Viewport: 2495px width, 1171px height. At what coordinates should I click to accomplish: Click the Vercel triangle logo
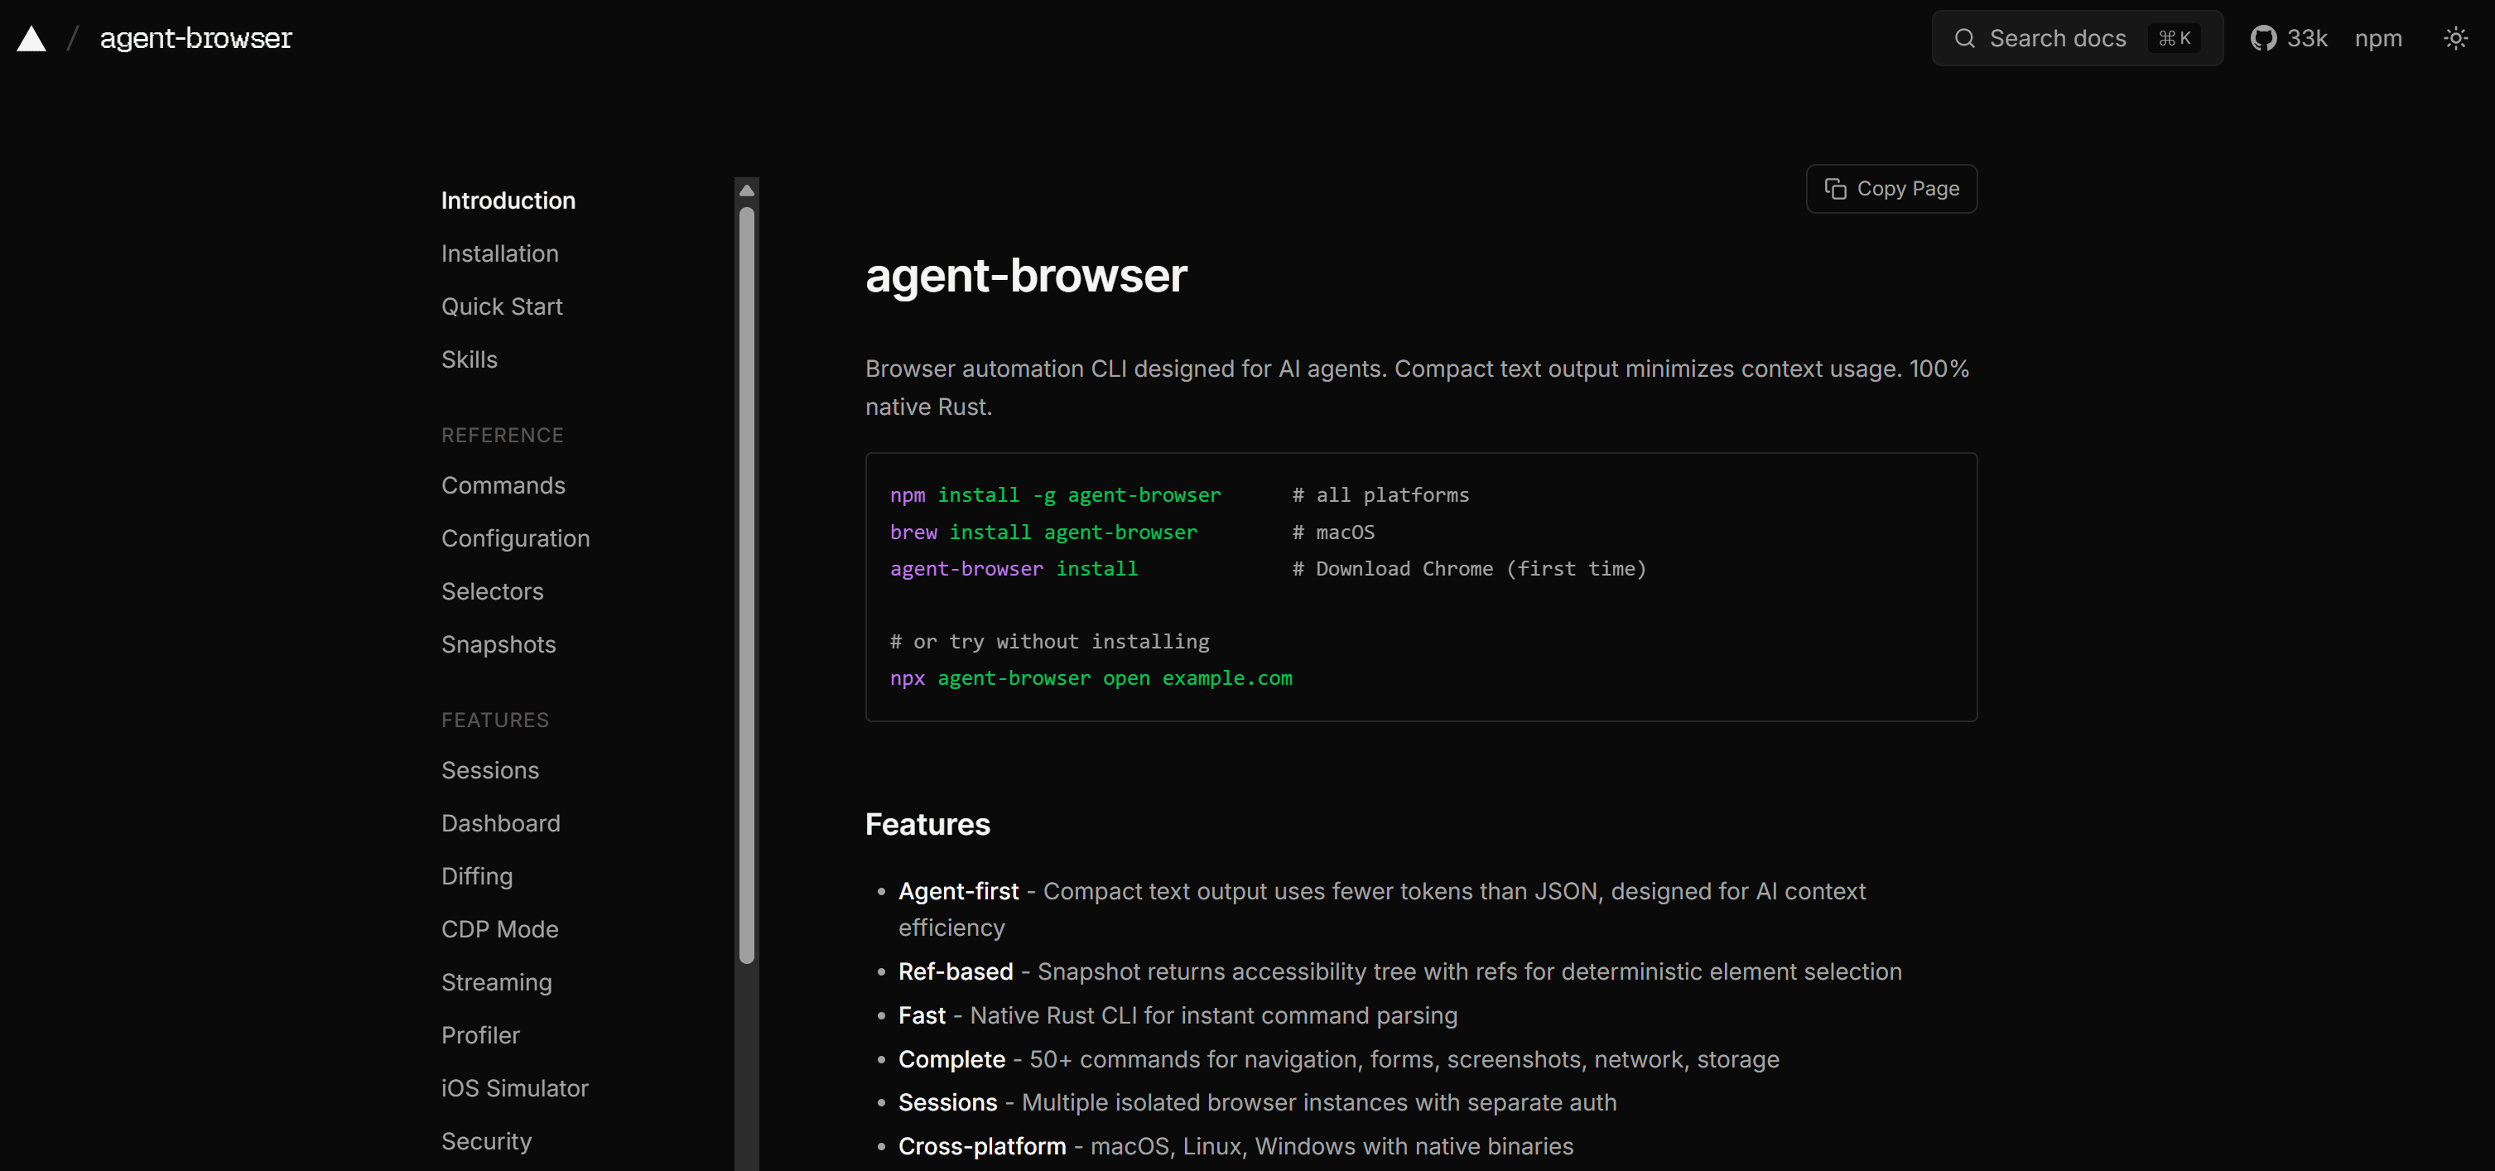[32, 39]
